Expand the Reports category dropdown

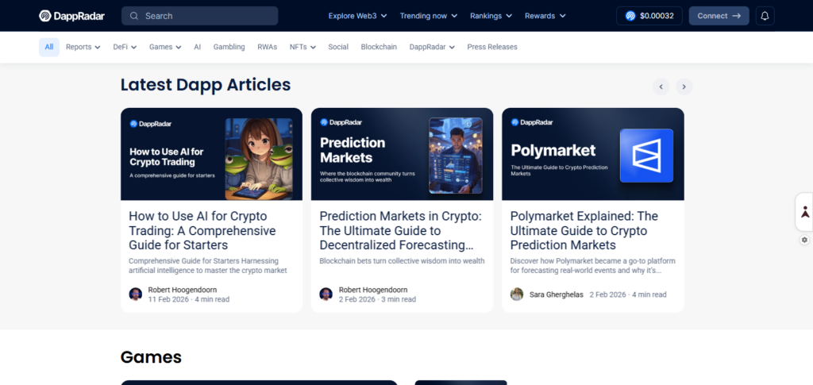(x=83, y=47)
